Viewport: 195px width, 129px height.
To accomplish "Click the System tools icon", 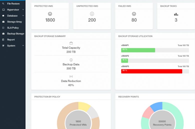I will pyautogui.click(x=3, y=46).
